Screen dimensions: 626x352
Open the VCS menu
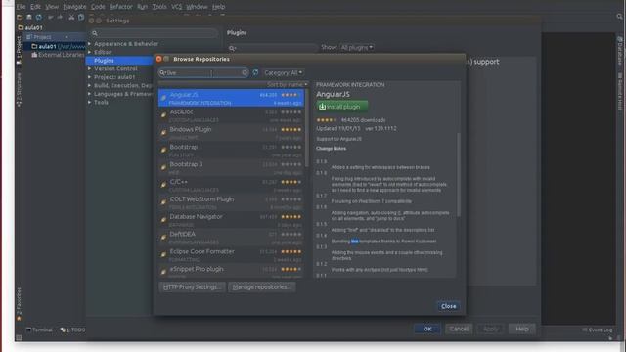click(x=176, y=7)
